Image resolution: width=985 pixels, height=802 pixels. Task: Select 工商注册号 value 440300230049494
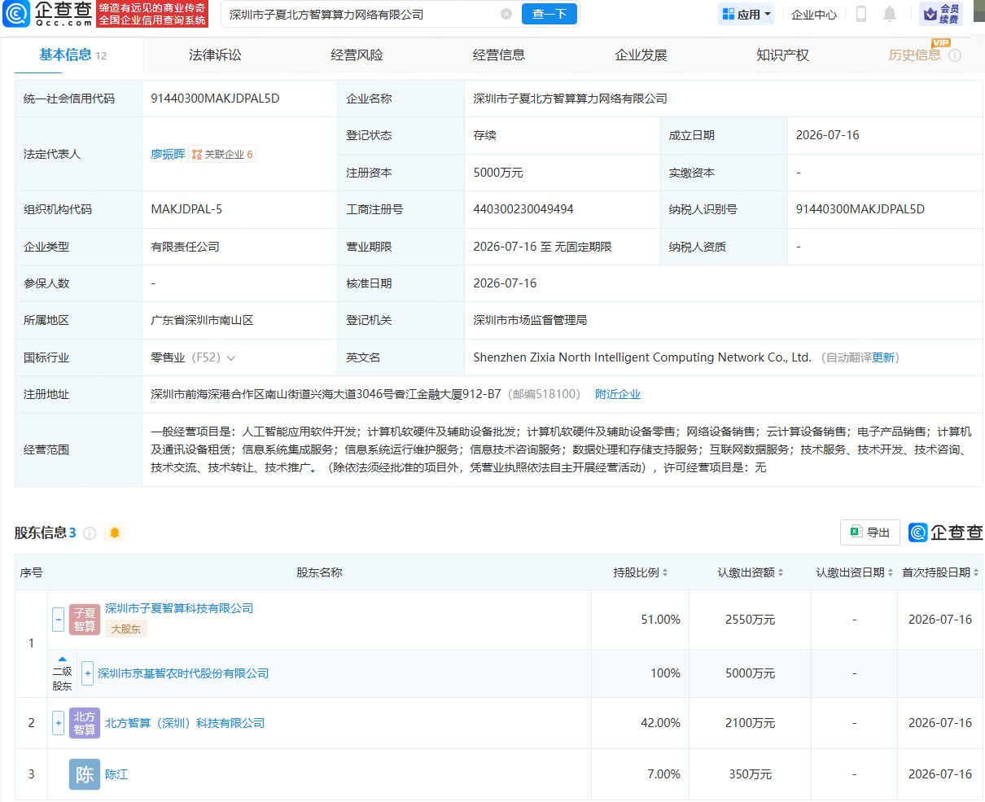523,209
